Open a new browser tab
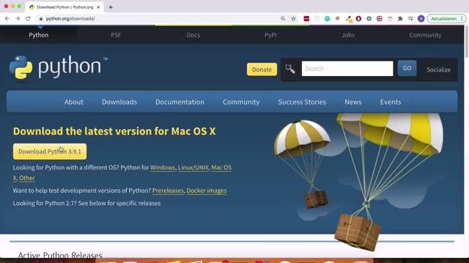Screen dimensions: 469x263 (111, 7)
